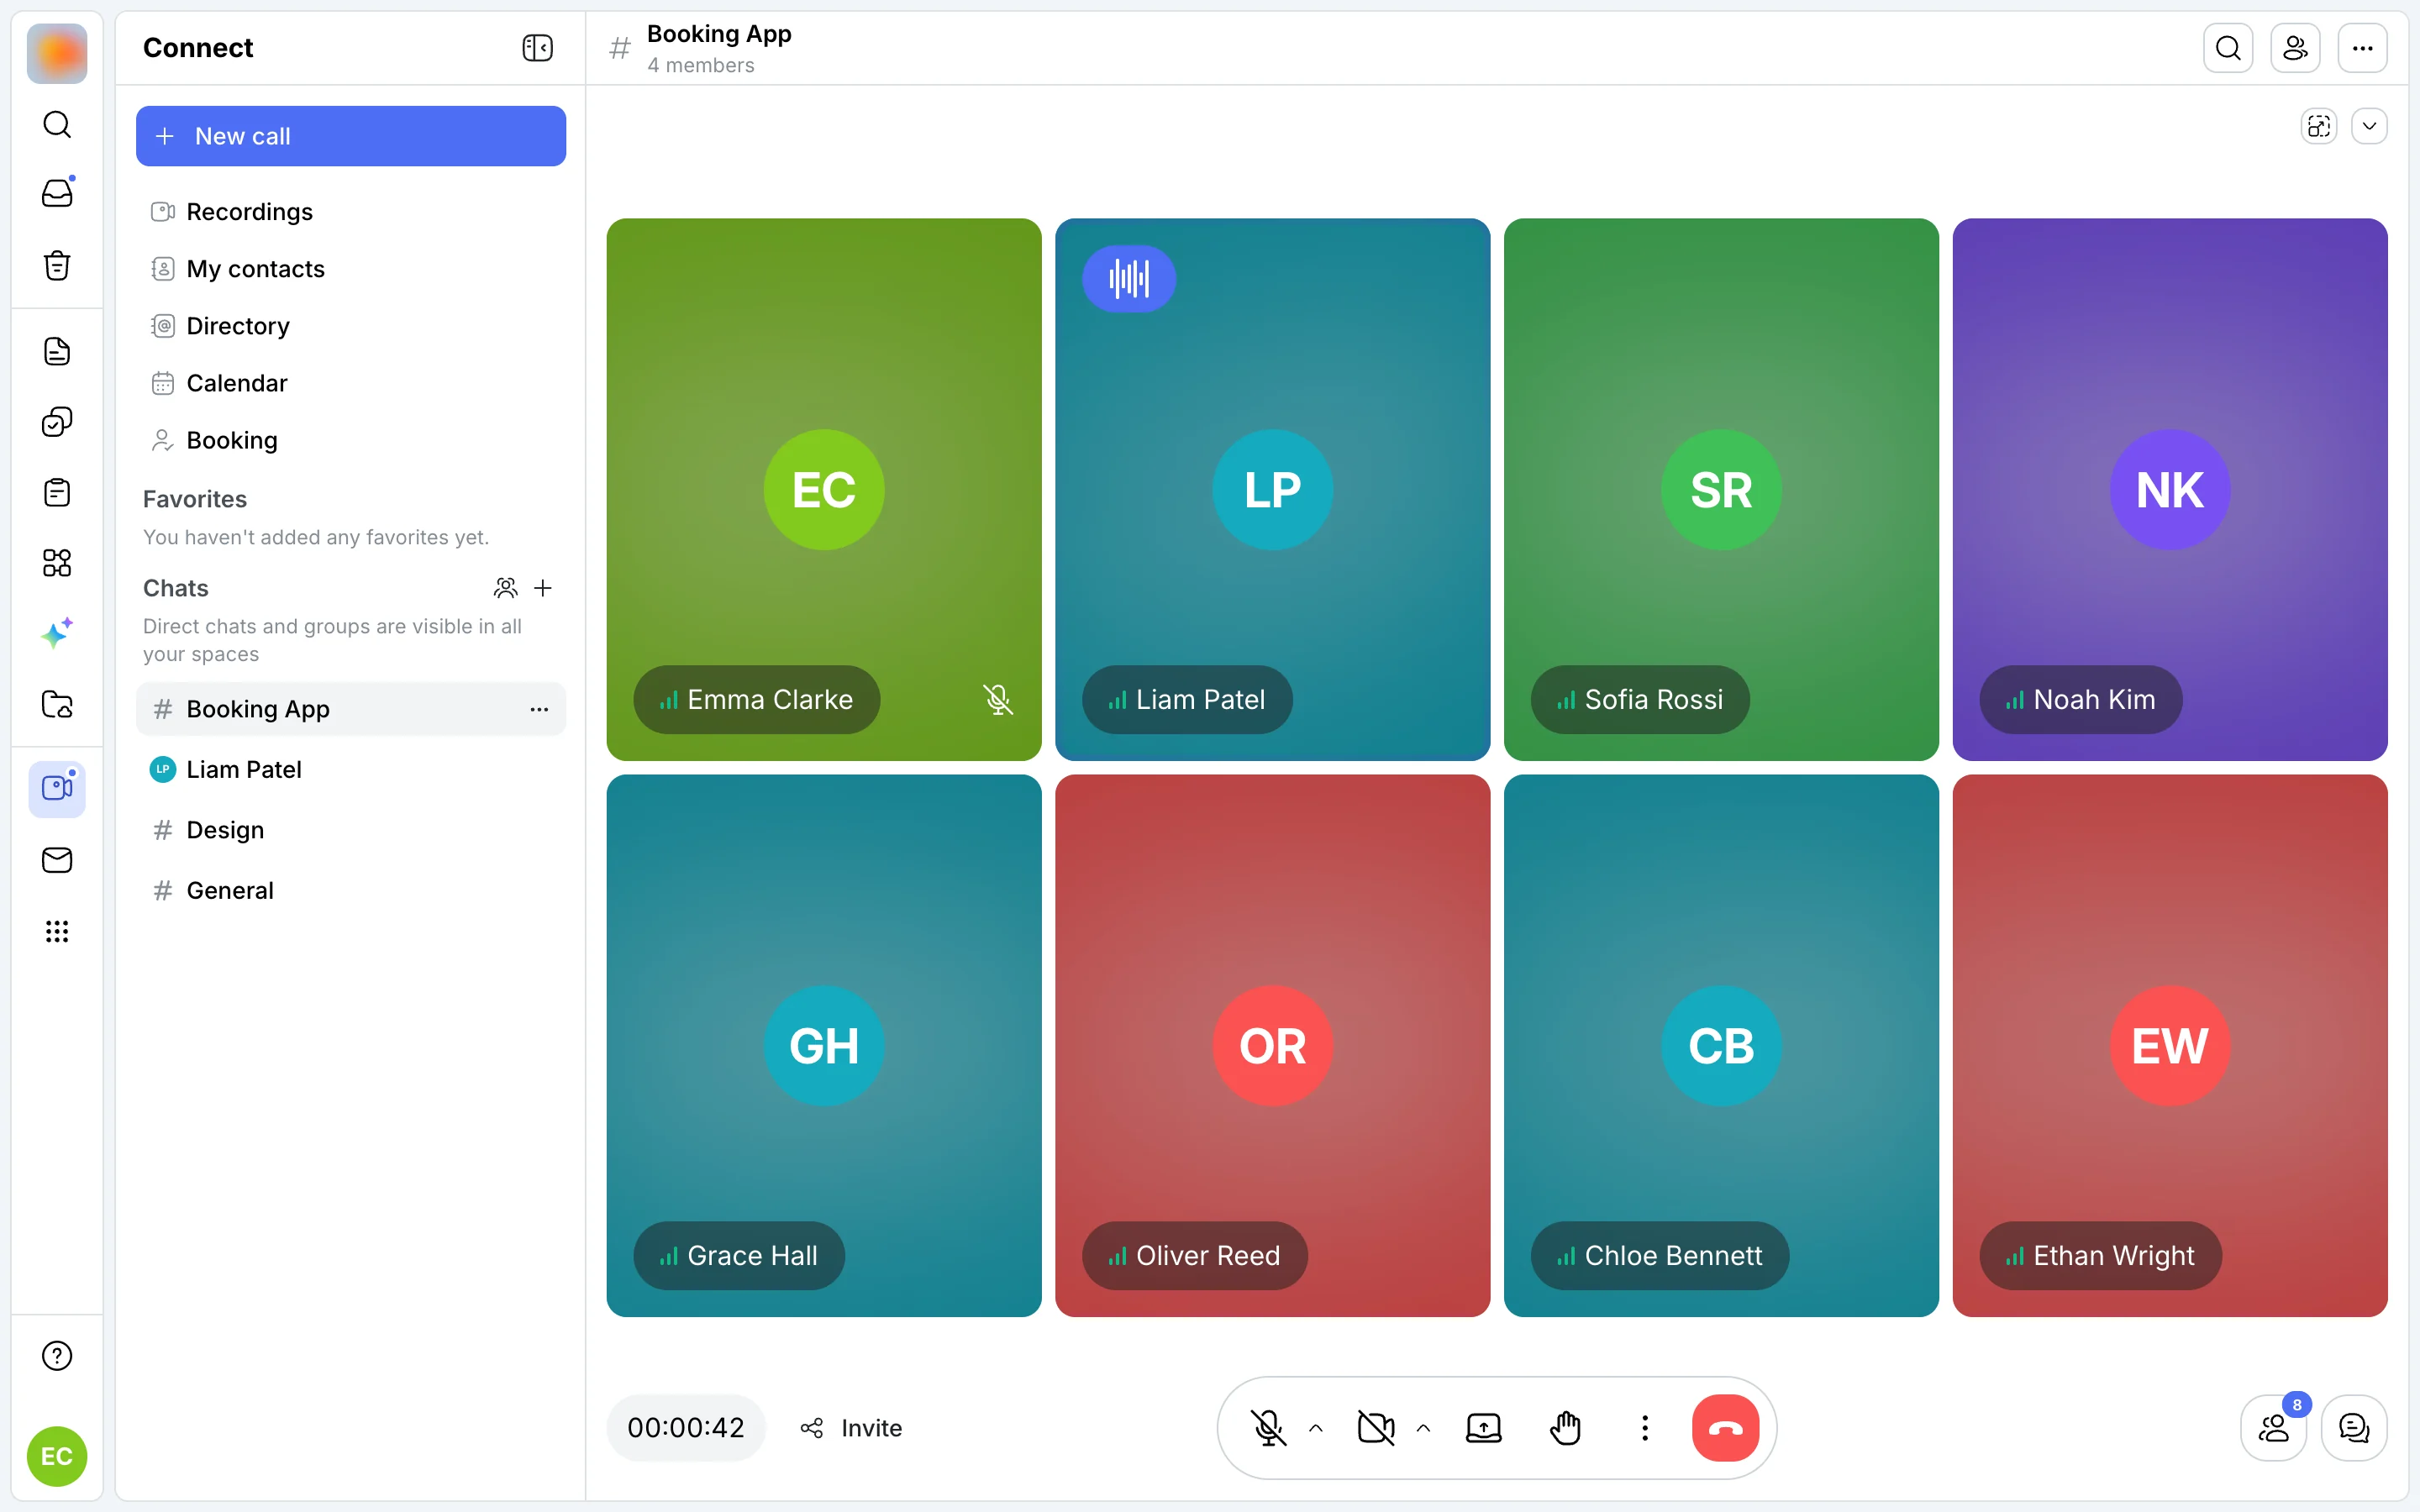Viewport: 2420px width, 1512px height.
Task: Select Sofia Rossi's video tile
Action: pyautogui.click(x=1721, y=489)
